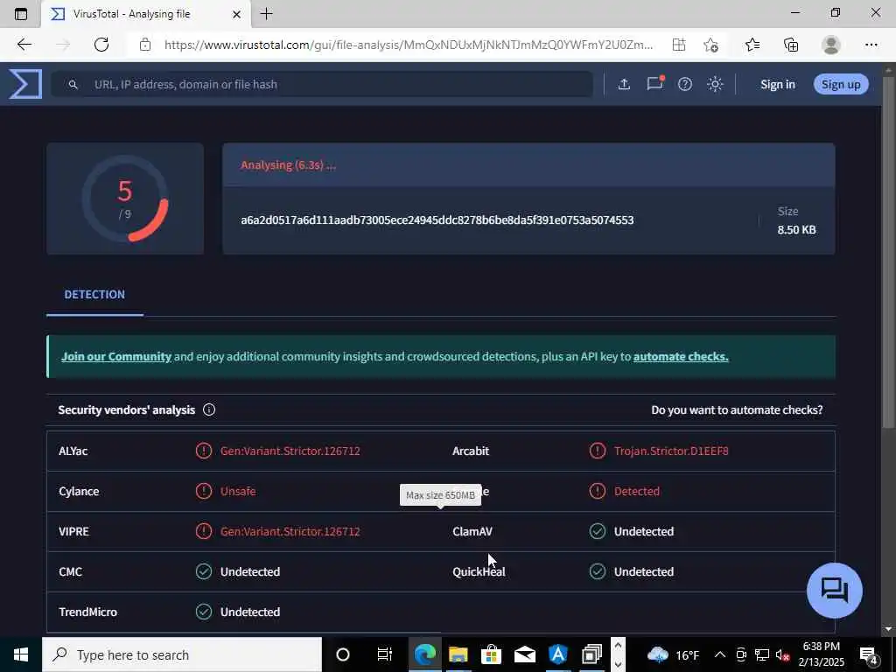Toggle the light/dark theme sun icon
896x672 pixels.
715,85
